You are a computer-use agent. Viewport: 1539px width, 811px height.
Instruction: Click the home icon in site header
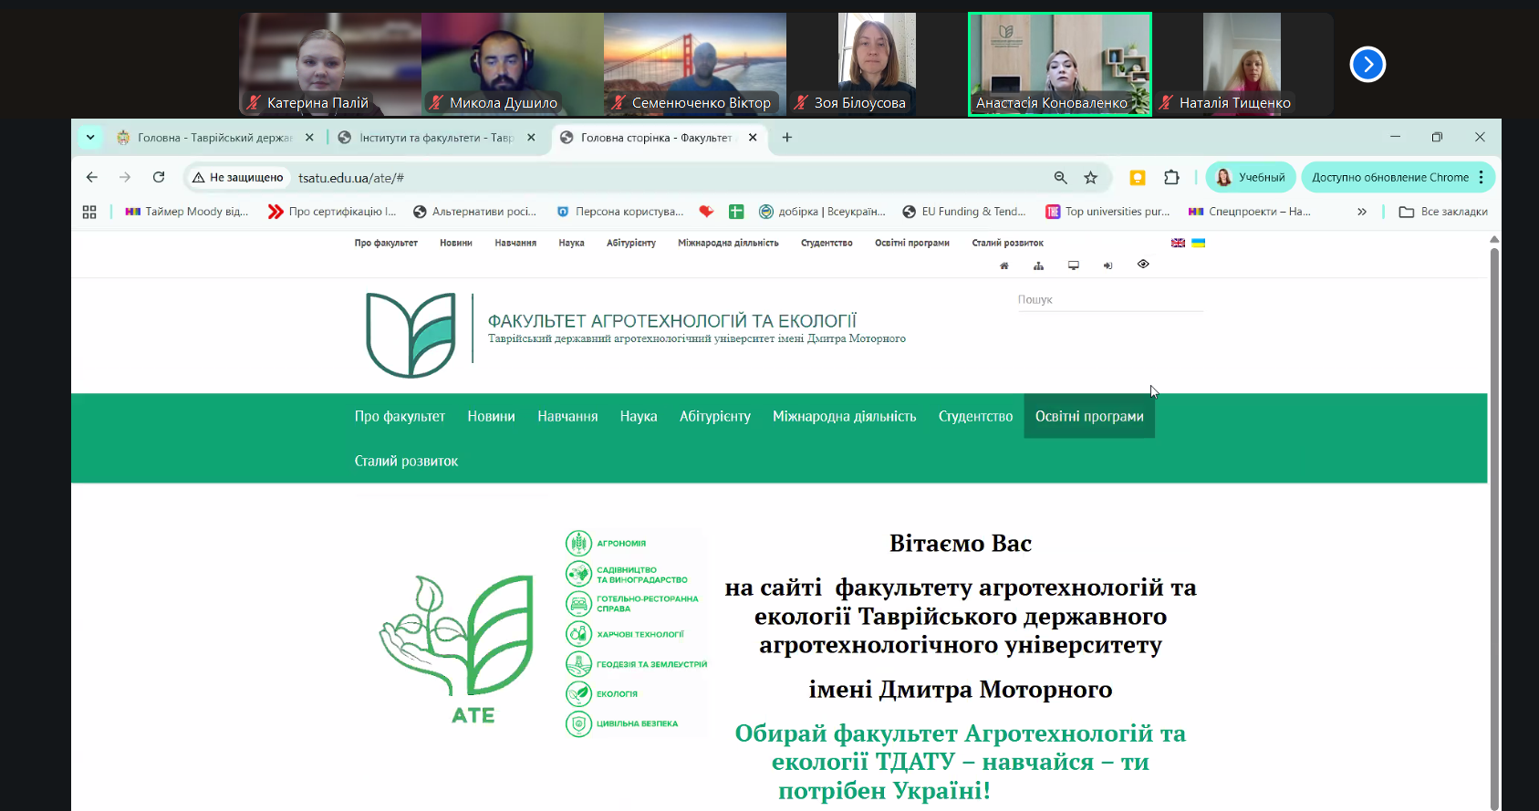pyautogui.click(x=1004, y=265)
